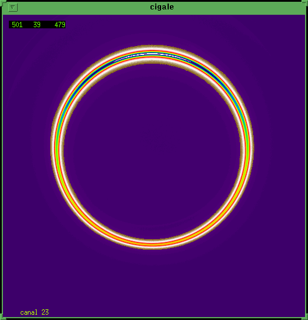Pick the center of the interference ring

coord(152,147)
